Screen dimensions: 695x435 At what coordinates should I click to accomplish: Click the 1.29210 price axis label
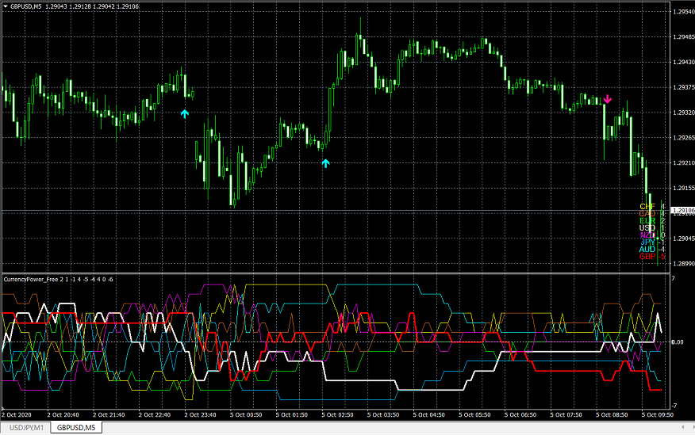[x=683, y=163]
